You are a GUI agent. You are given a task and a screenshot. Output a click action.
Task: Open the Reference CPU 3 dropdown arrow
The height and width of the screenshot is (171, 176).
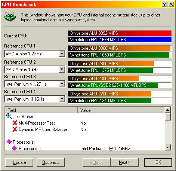(62, 84)
